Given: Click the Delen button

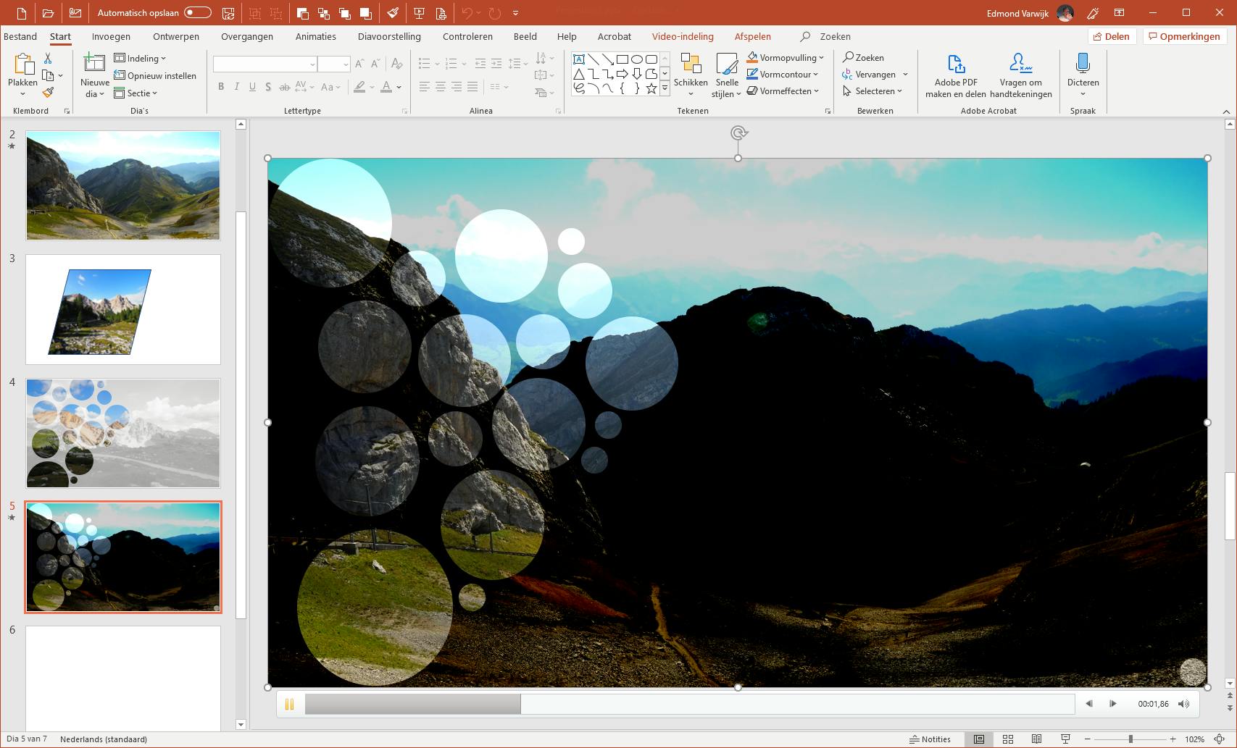Looking at the screenshot, I should 1111,36.
